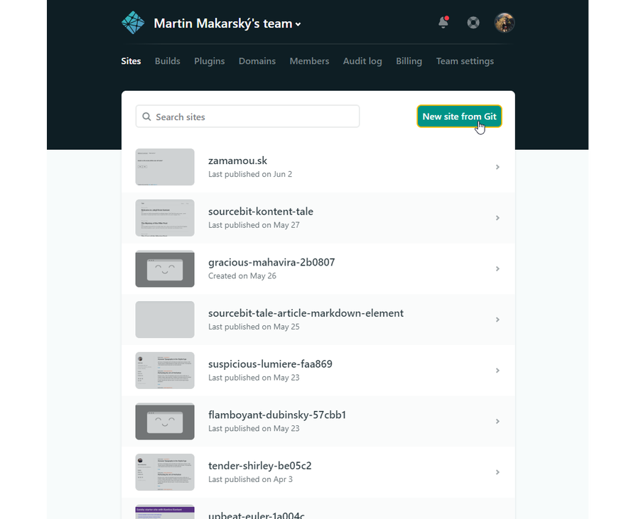The height and width of the screenshot is (519, 636).
Task: Expand Martin Makarský's team switcher
Action: (227, 23)
